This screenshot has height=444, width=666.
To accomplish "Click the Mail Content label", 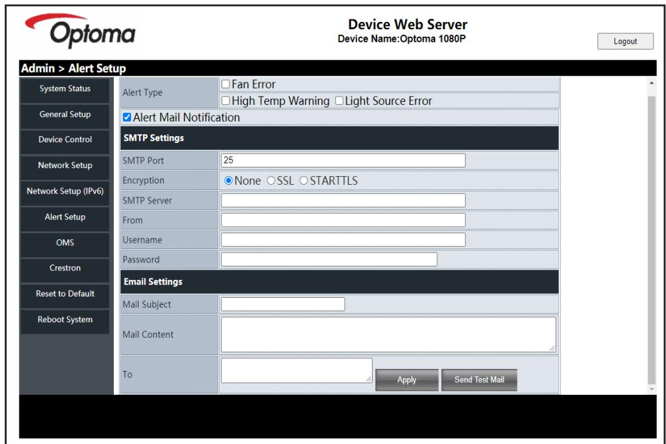I will pyautogui.click(x=148, y=334).
